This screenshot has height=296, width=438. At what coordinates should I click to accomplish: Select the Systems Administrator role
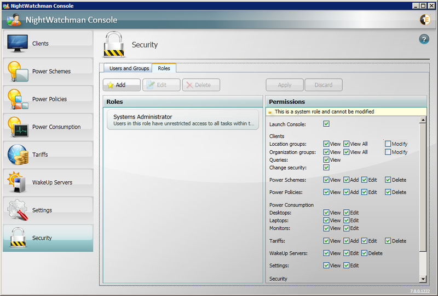pyautogui.click(x=182, y=120)
